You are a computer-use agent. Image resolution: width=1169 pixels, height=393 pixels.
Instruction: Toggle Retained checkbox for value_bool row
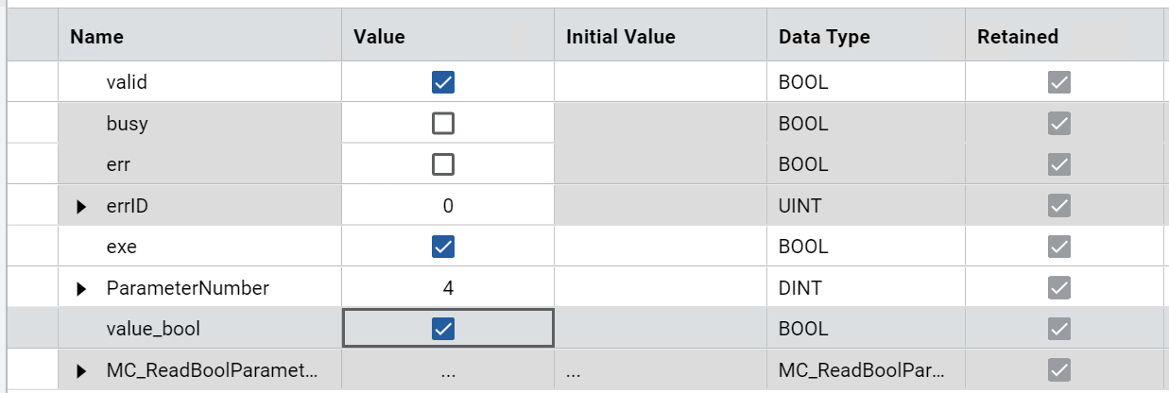click(1059, 329)
